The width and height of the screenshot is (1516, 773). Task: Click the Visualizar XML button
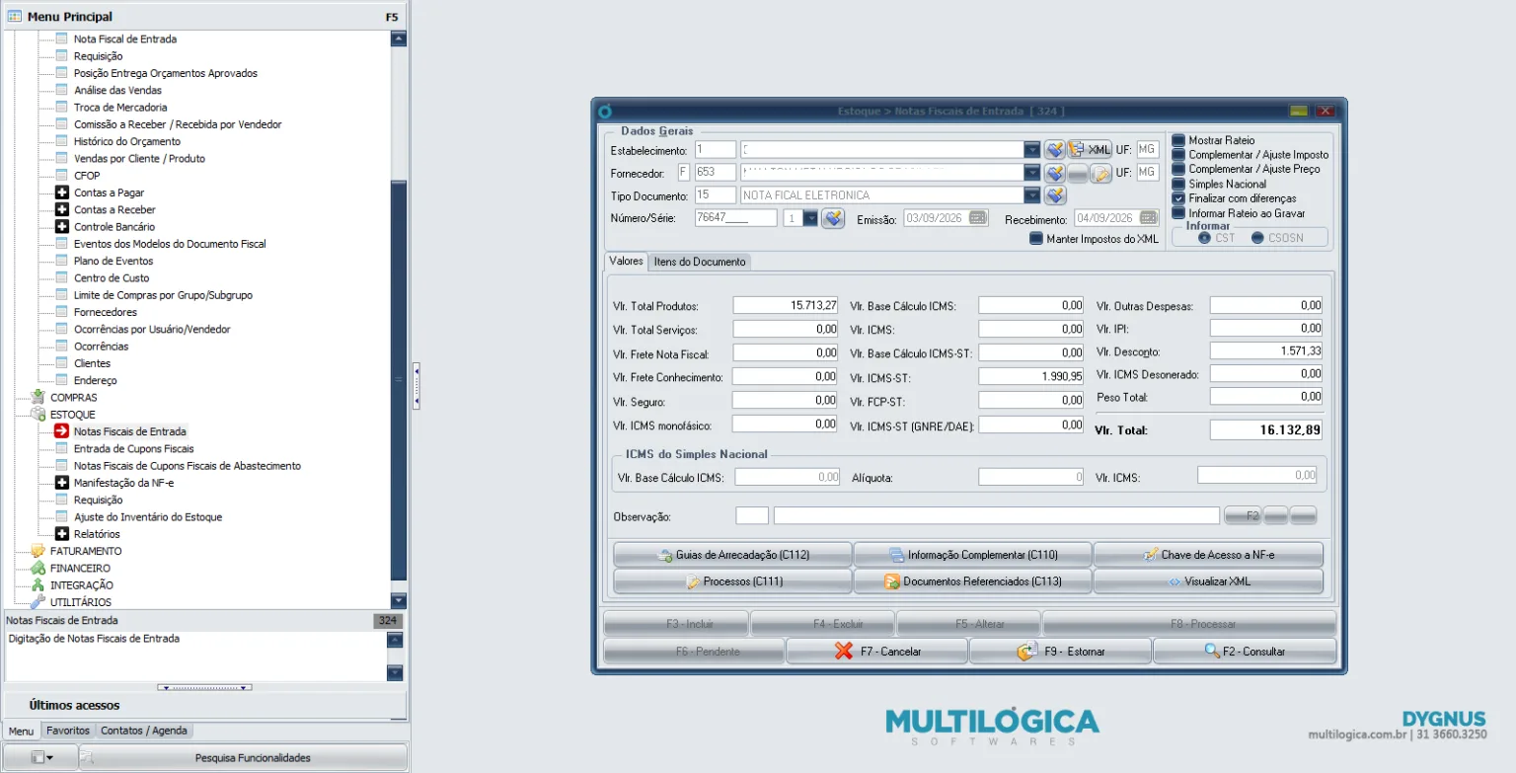point(1208,581)
